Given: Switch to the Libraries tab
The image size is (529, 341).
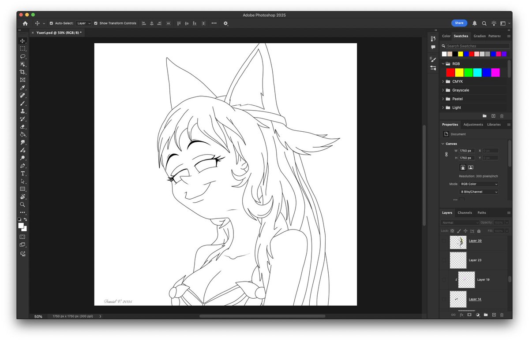Looking at the screenshot, I should pos(494,125).
